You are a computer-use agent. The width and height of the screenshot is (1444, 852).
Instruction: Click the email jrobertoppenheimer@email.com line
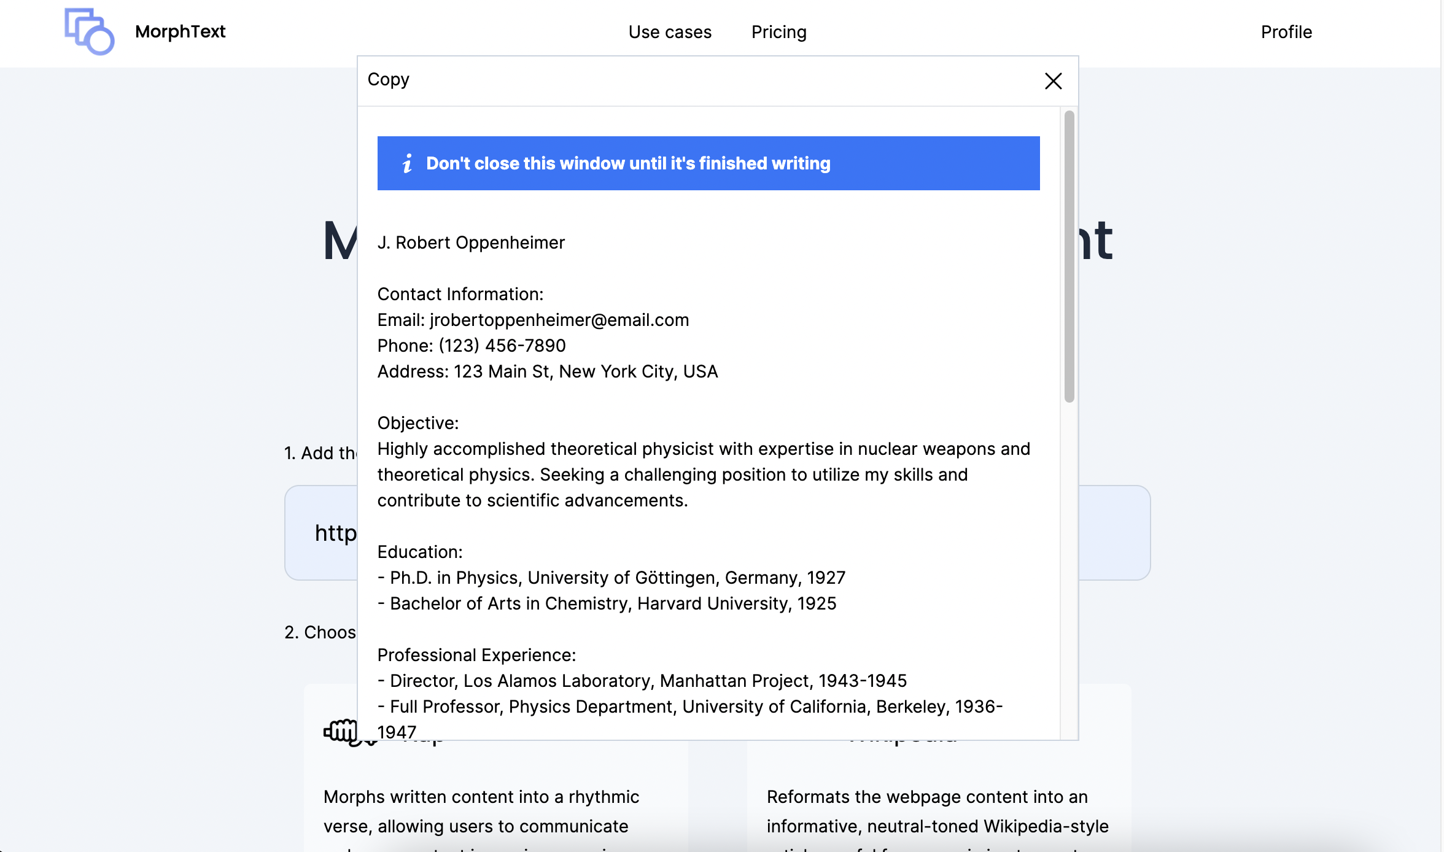pos(533,320)
